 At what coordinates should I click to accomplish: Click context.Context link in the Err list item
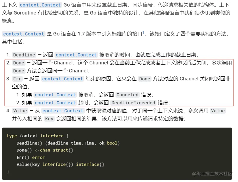pyautogui.click(x=62, y=79)
